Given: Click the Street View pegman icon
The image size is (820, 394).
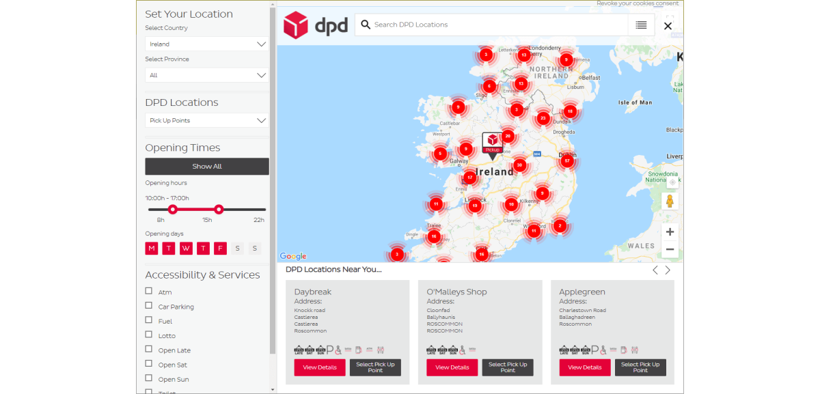Looking at the screenshot, I should pos(670,201).
